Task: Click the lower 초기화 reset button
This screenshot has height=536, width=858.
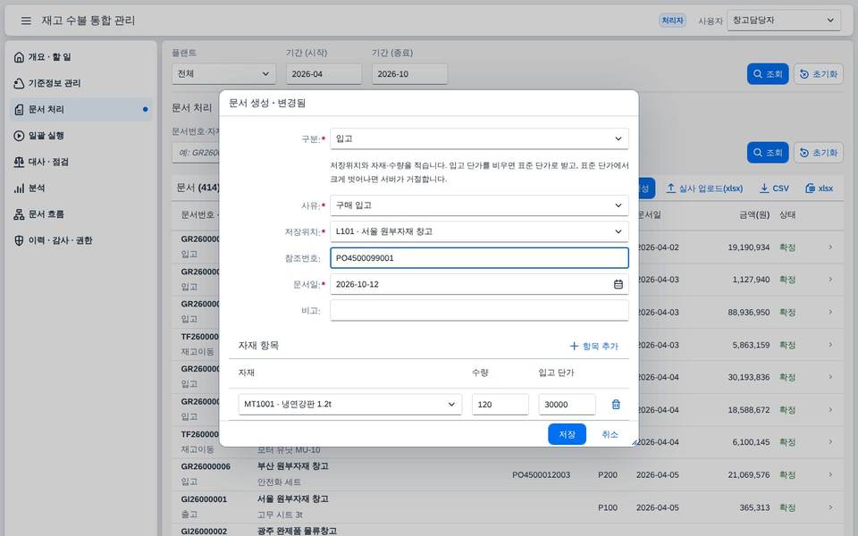Action: pyautogui.click(x=818, y=153)
